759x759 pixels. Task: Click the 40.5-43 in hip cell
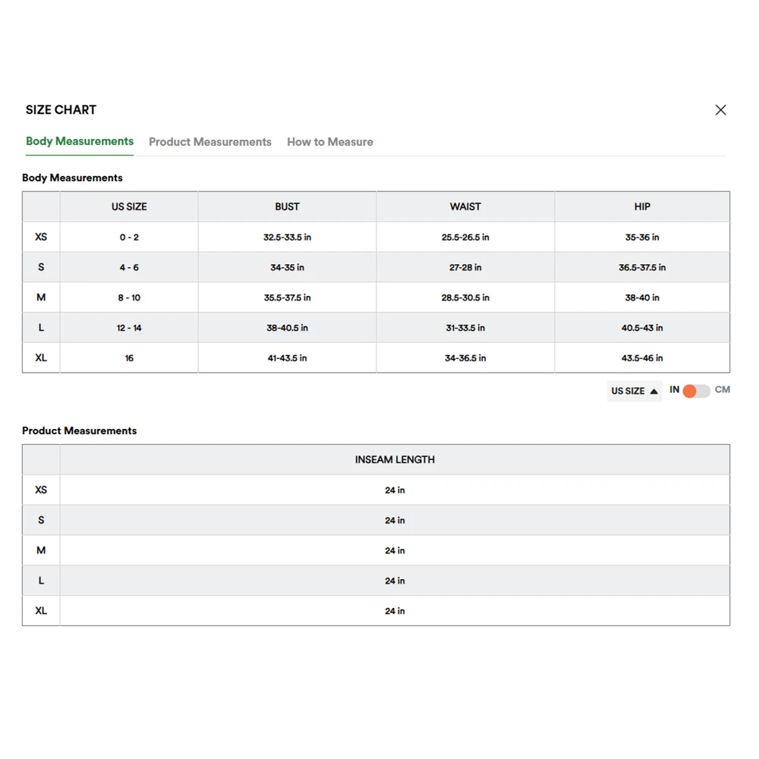point(642,328)
